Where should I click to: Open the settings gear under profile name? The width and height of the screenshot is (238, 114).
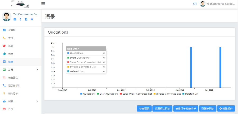32,19
